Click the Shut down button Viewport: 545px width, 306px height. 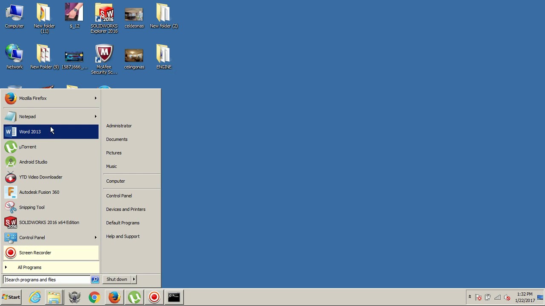(x=117, y=279)
